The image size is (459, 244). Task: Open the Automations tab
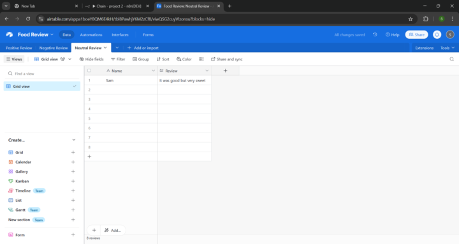[91, 34]
